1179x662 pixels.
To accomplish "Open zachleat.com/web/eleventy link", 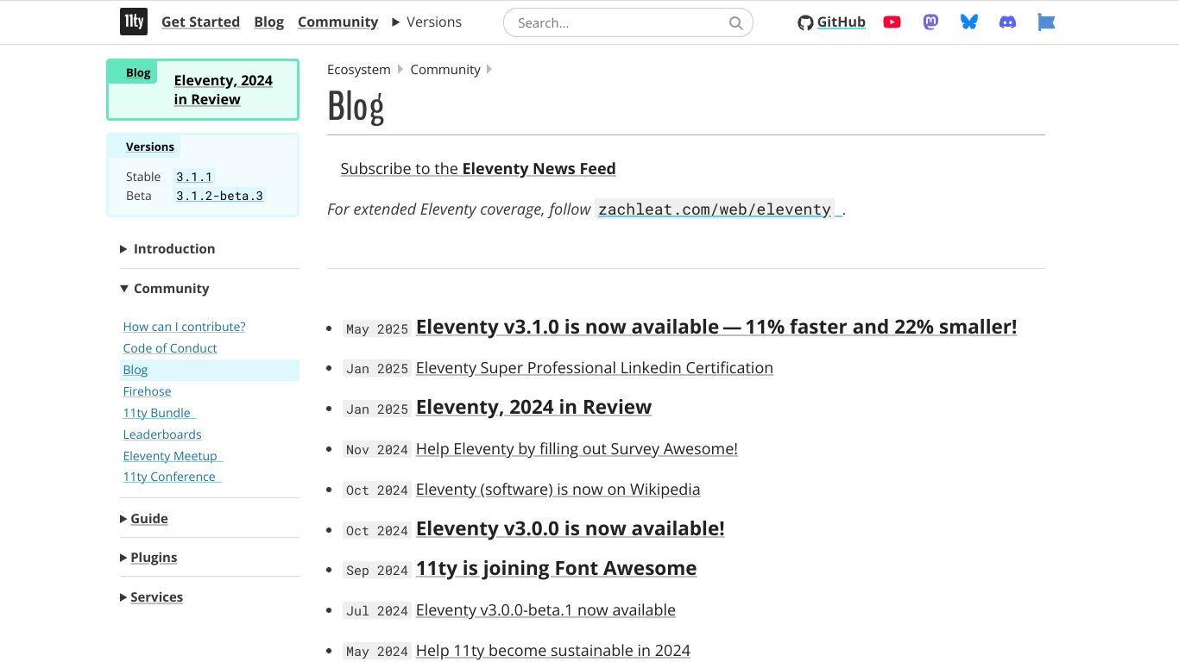I will [718, 209].
